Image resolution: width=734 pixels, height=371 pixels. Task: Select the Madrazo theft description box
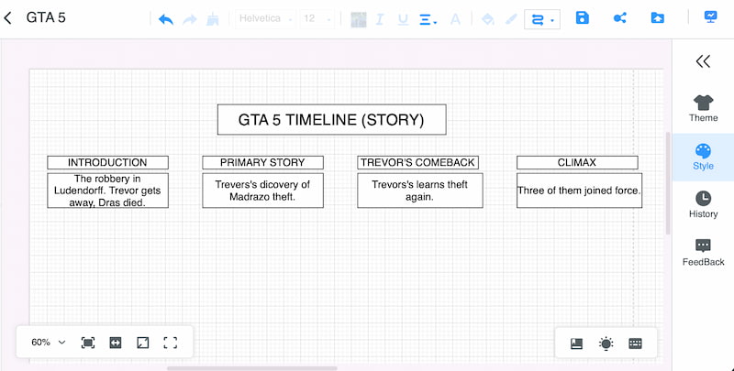[262, 191]
